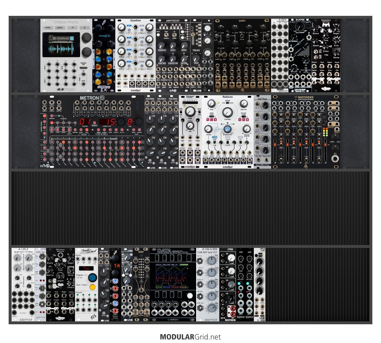The width and height of the screenshot is (381, 343).
Task: Click the tempo display on Pamela's Workout
Action: point(86,268)
